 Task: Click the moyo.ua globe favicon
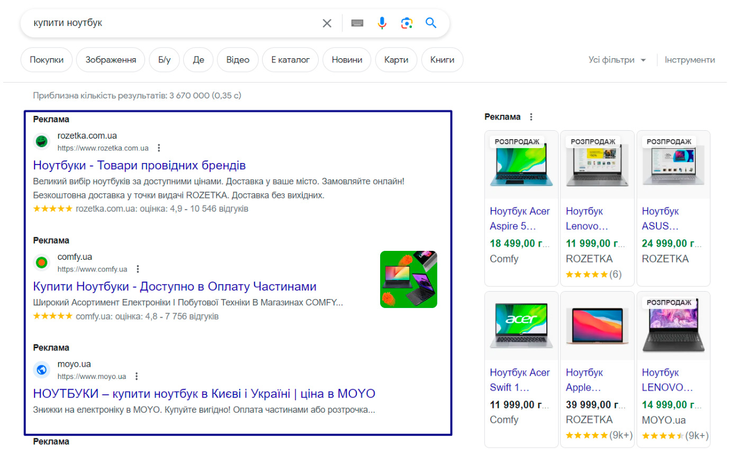(x=41, y=369)
